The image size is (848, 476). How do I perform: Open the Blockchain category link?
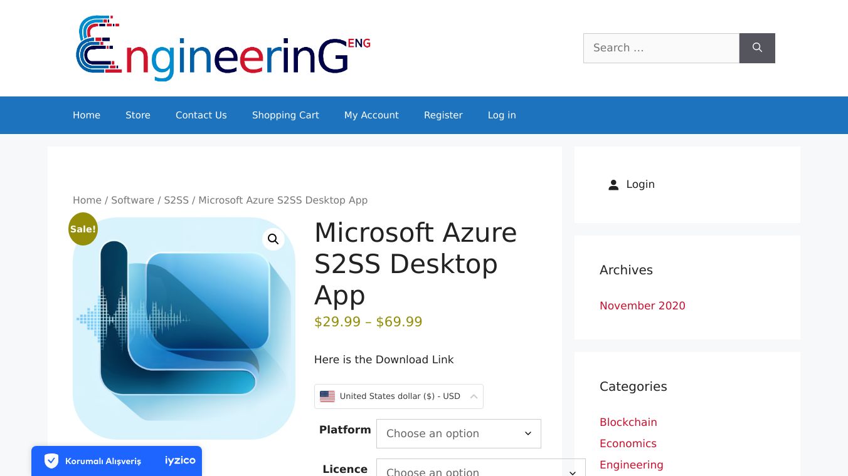coord(628,422)
